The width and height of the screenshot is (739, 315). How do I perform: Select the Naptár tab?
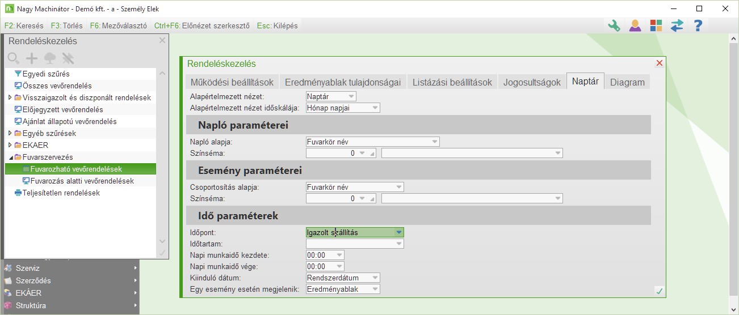585,81
